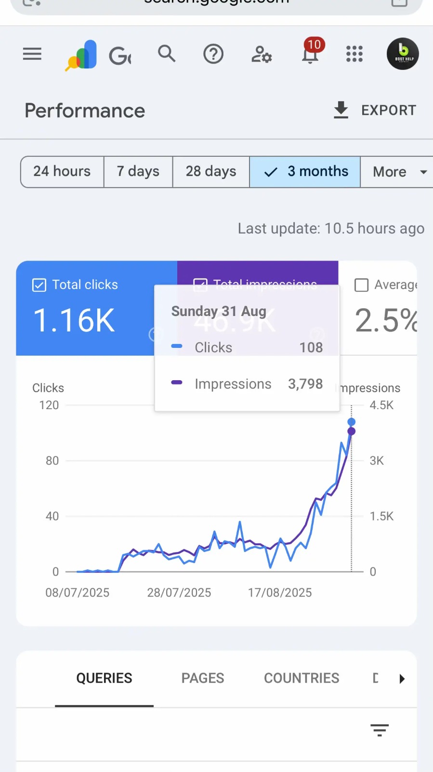Viewport: 433px width, 772px height.
Task: Enable the Average CTR checkbox
Action: click(x=361, y=285)
